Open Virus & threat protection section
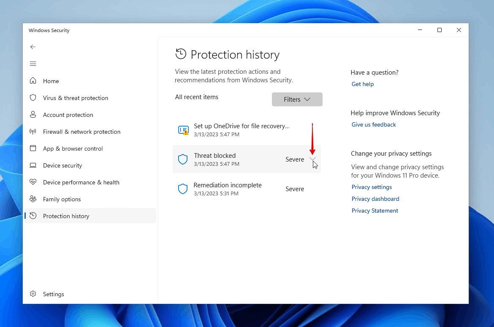 [90, 98]
